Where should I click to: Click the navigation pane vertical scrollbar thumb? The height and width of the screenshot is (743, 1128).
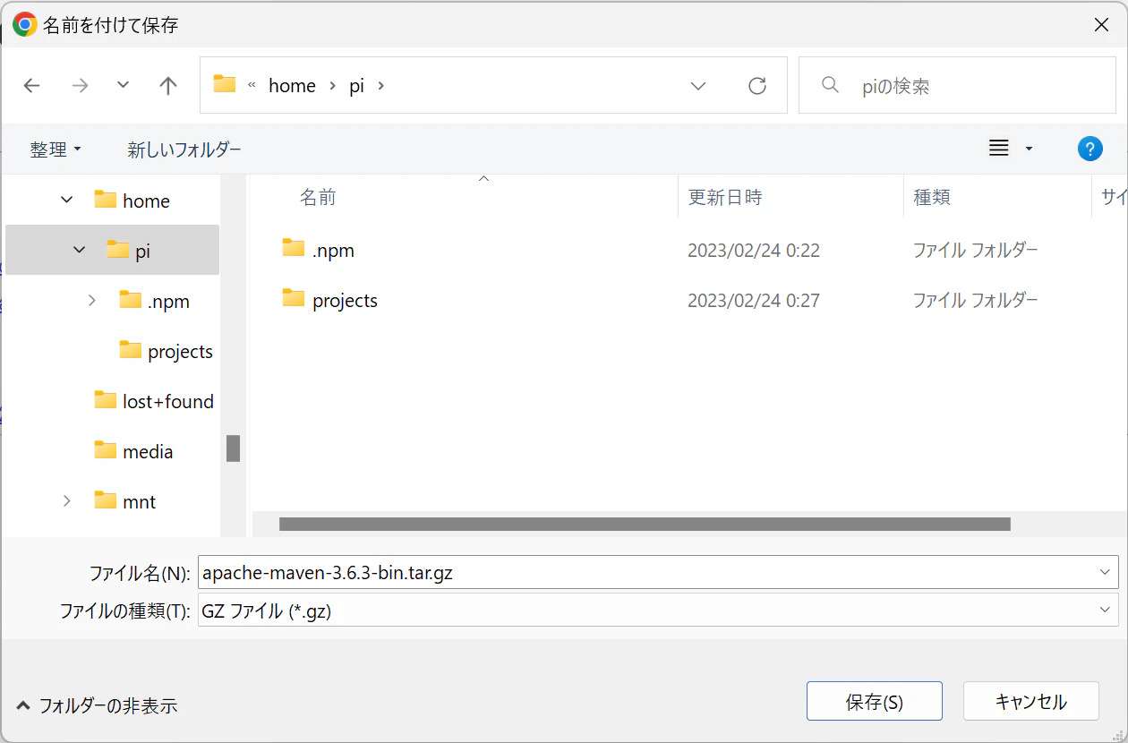coord(233,448)
